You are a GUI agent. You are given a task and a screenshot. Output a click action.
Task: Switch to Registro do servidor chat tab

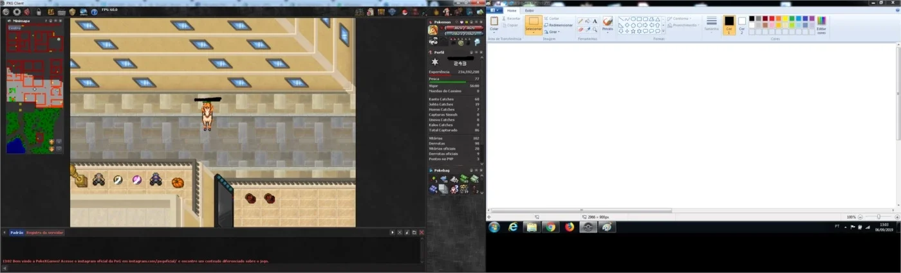point(45,233)
